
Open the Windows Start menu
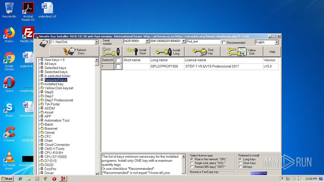click(x=7, y=178)
